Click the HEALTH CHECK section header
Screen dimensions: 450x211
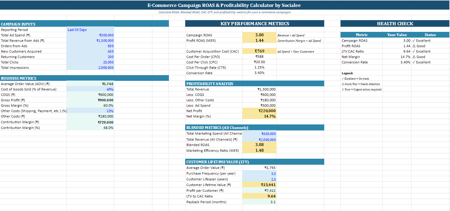coord(395,23)
